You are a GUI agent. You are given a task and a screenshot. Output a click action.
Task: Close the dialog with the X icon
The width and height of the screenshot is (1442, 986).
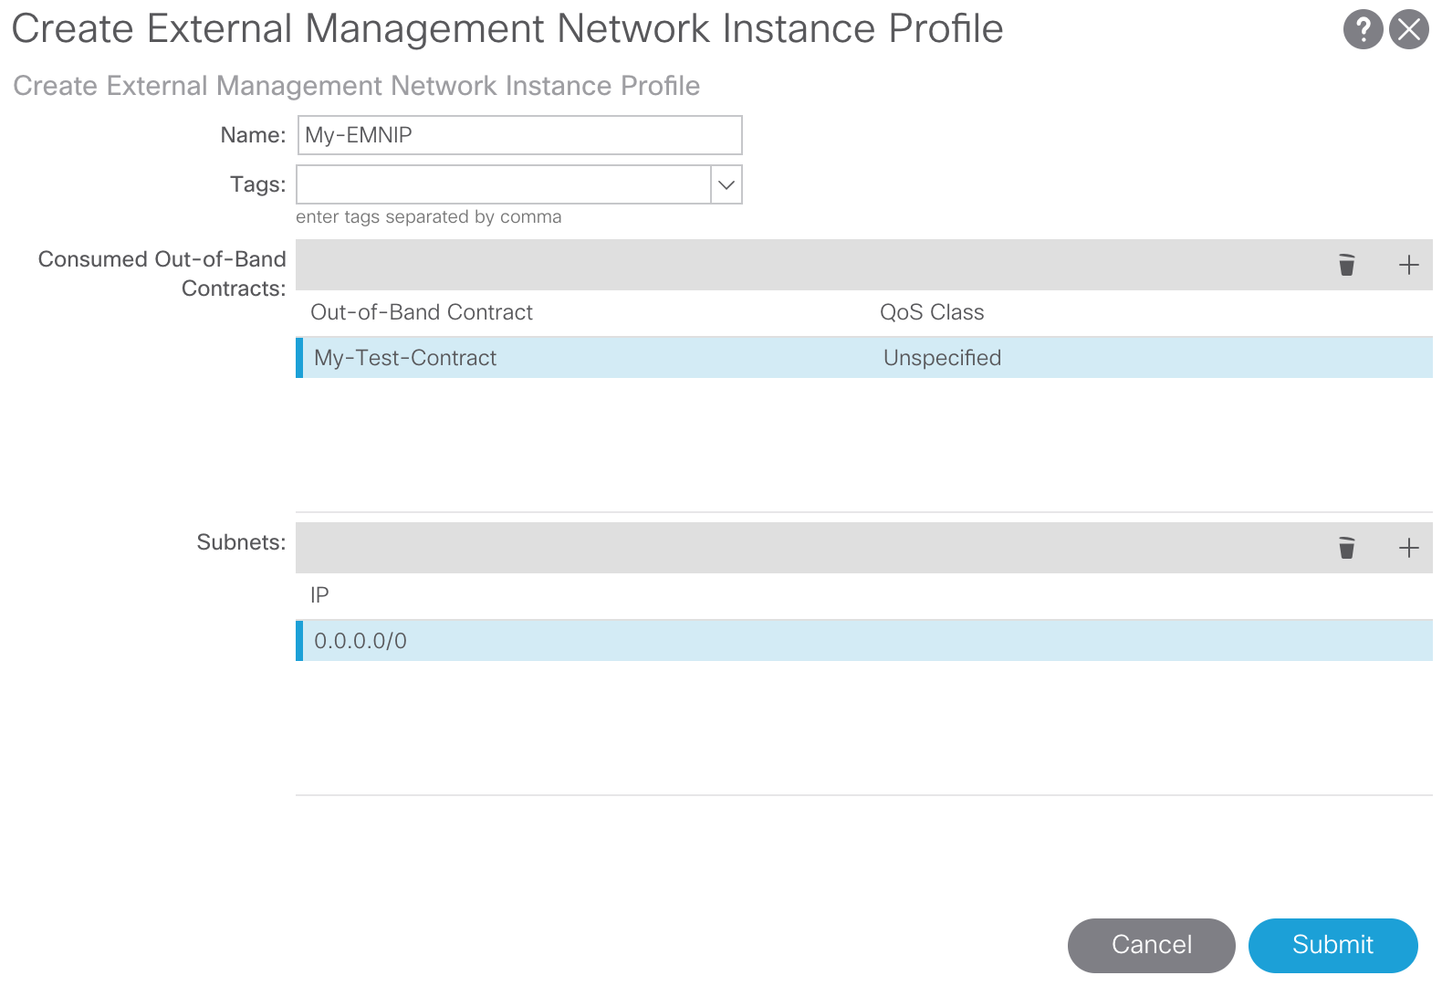(x=1409, y=29)
